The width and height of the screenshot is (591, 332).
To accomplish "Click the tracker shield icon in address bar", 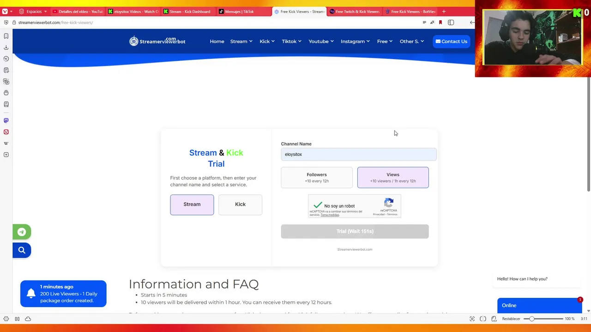I will pos(6,23).
